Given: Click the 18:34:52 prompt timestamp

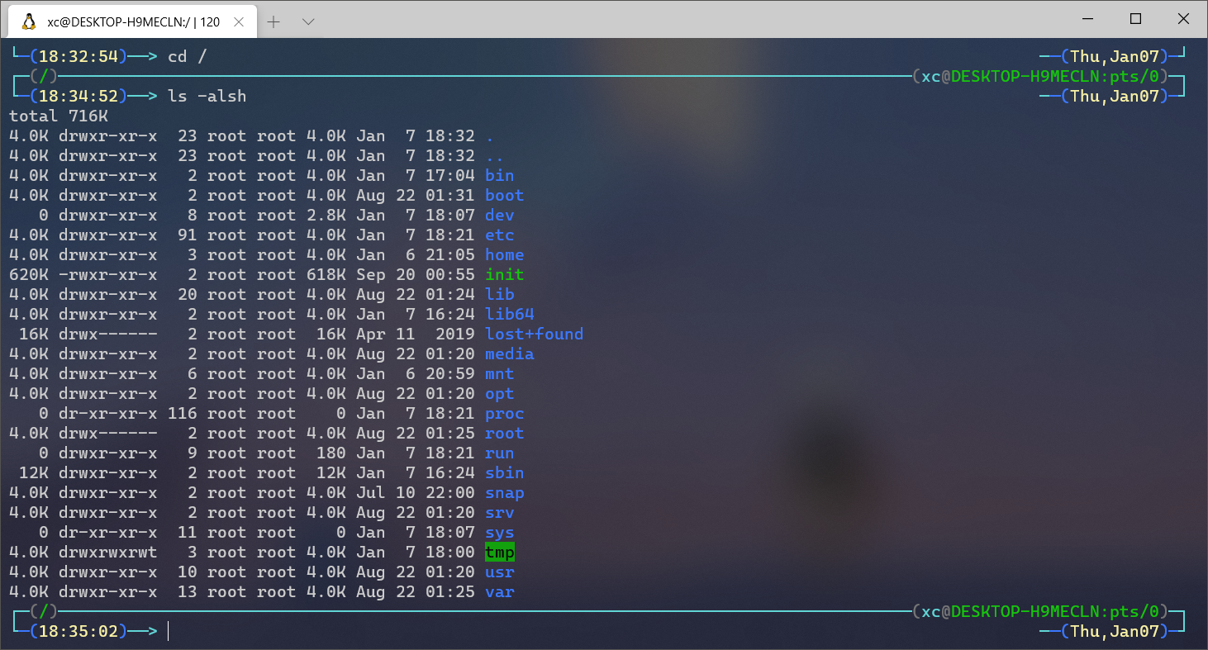Looking at the screenshot, I should pyautogui.click(x=78, y=96).
